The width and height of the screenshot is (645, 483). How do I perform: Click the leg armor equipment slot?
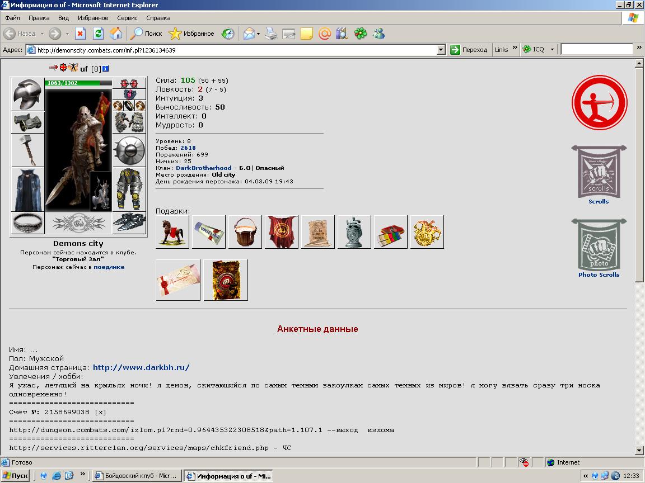point(129,190)
